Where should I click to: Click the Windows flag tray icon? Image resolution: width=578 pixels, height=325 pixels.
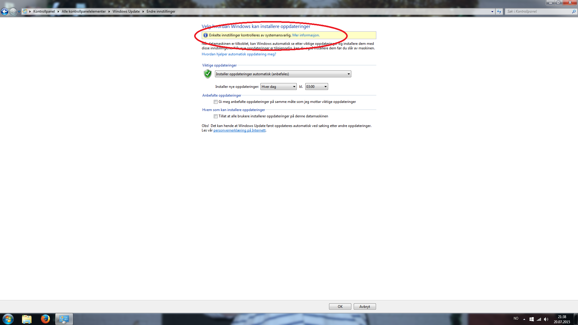[532, 319]
